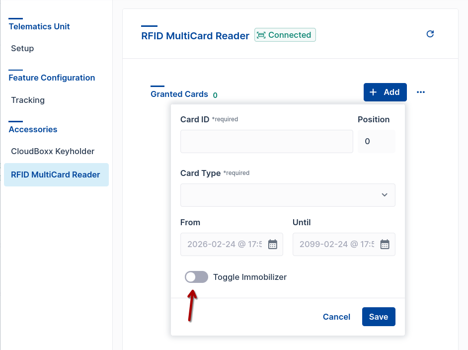468x350 pixels.
Task: Open the Setup menu item
Action: [22, 48]
